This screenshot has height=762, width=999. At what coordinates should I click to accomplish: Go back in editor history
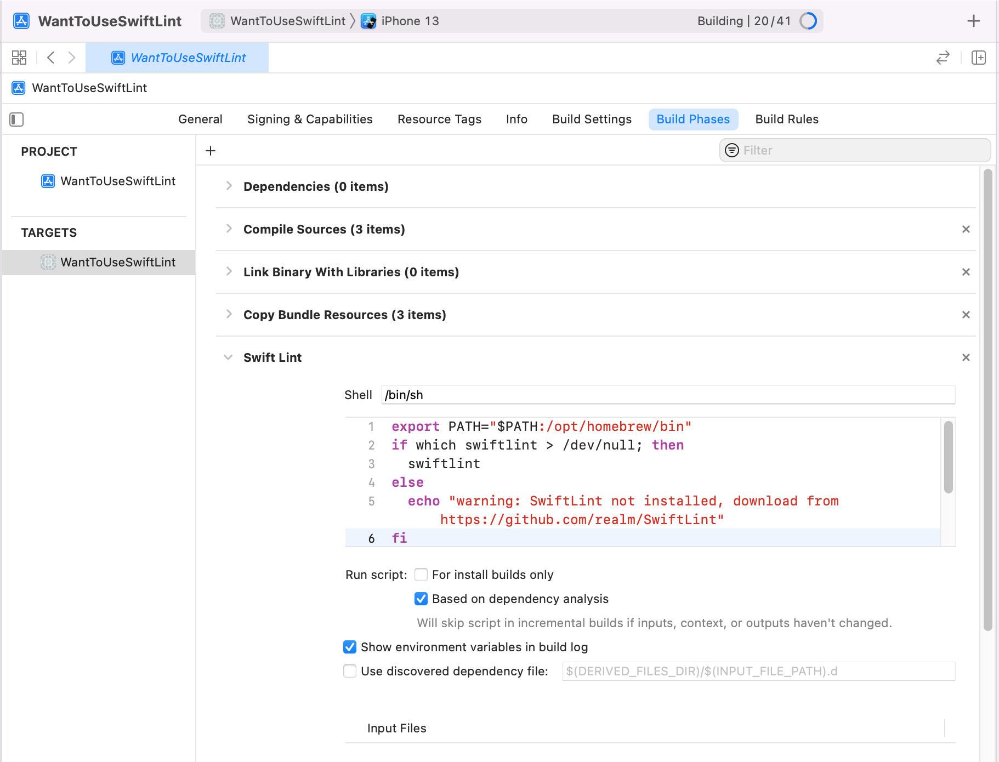(51, 58)
